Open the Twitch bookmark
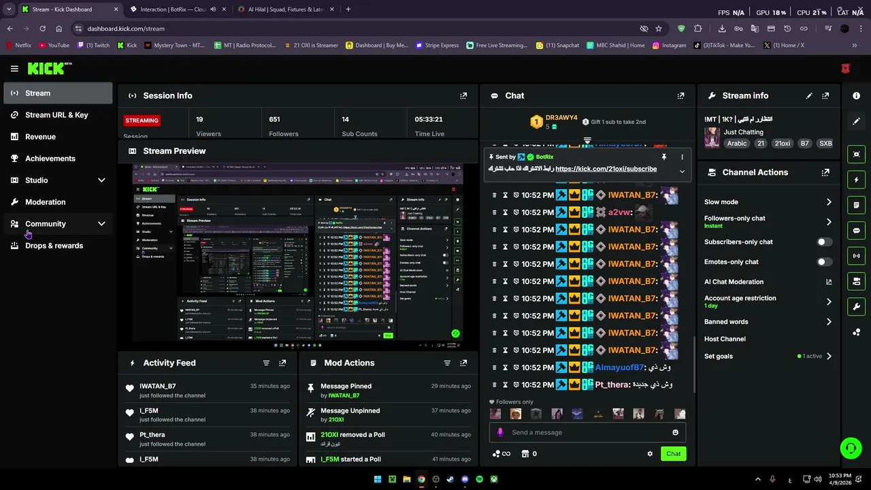 point(93,46)
